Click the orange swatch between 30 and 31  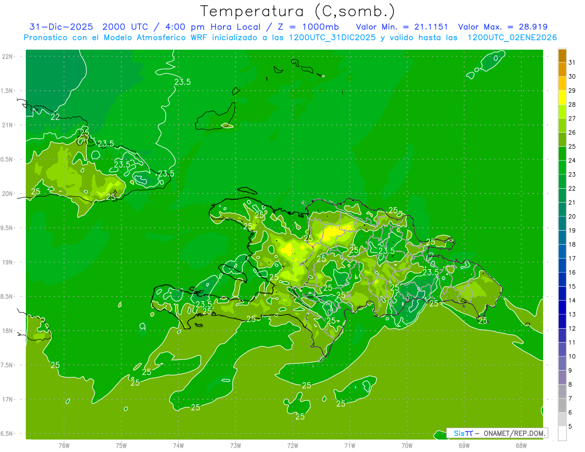click(x=562, y=69)
